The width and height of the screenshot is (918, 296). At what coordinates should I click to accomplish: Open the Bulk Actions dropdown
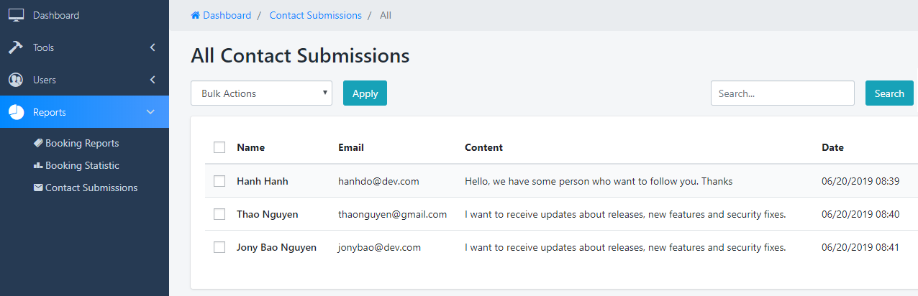point(261,93)
